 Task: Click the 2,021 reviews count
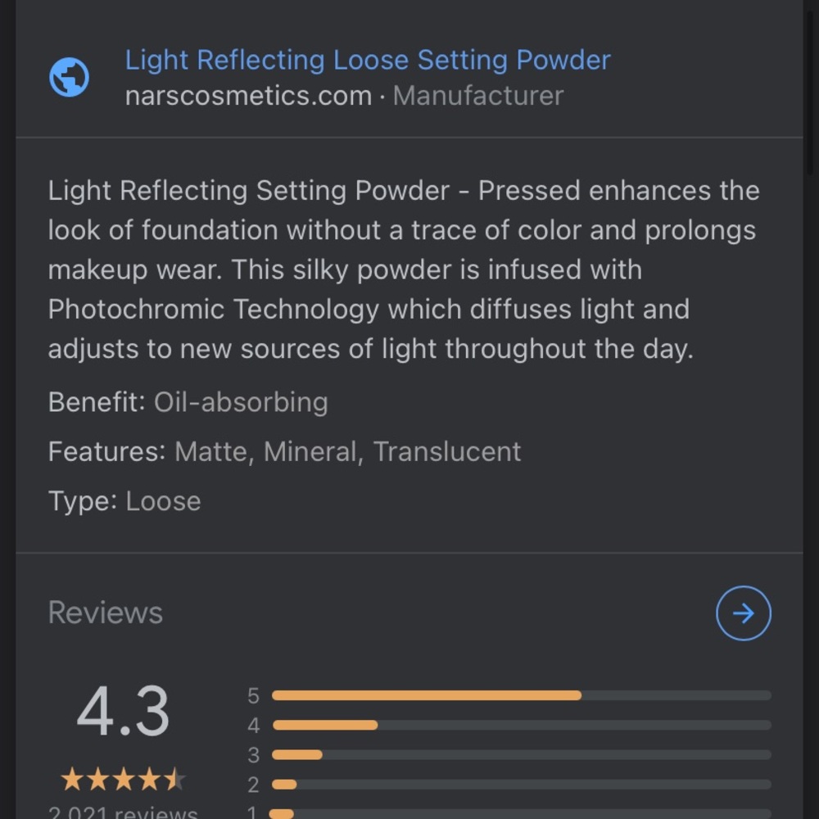pyautogui.click(x=123, y=812)
